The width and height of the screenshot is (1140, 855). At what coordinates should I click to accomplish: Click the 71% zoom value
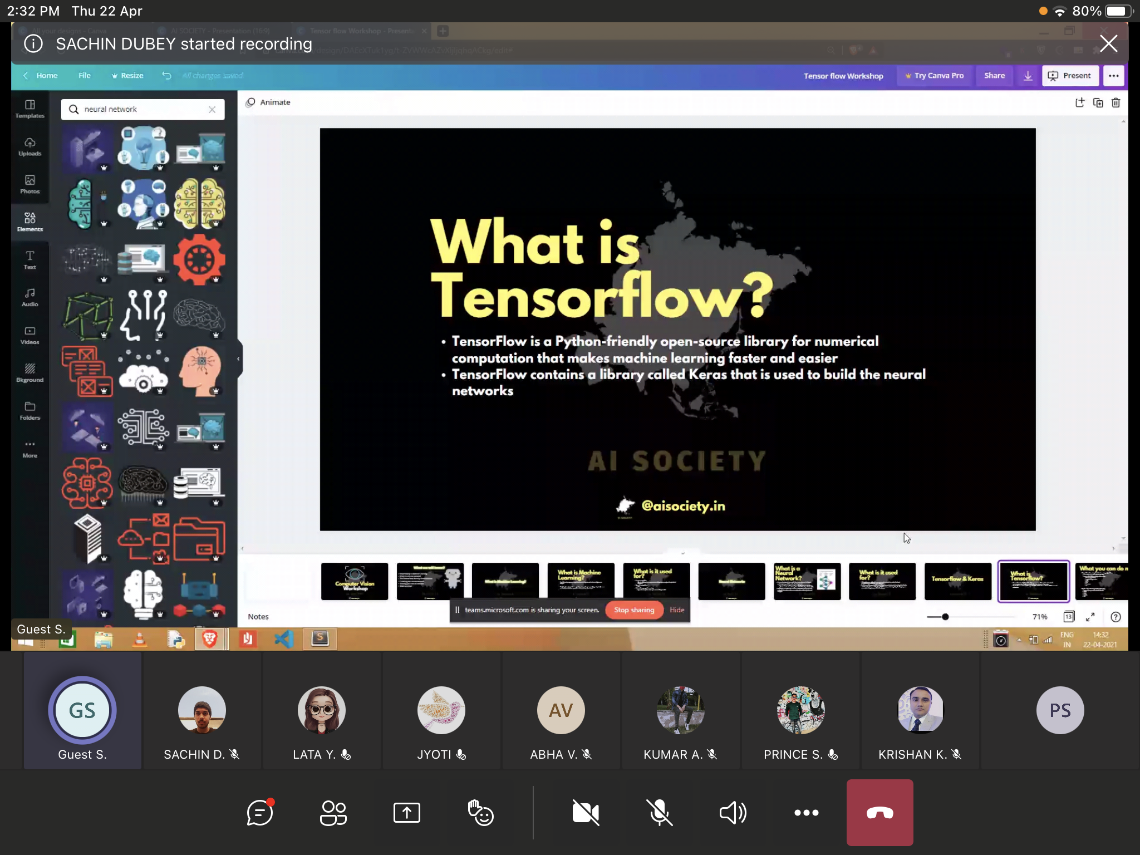pyautogui.click(x=1040, y=617)
